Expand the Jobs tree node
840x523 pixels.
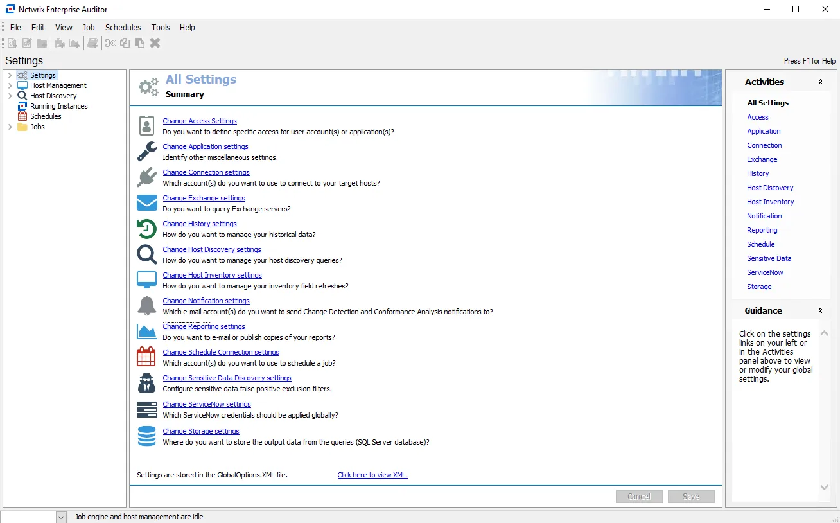(x=10, y=127)
